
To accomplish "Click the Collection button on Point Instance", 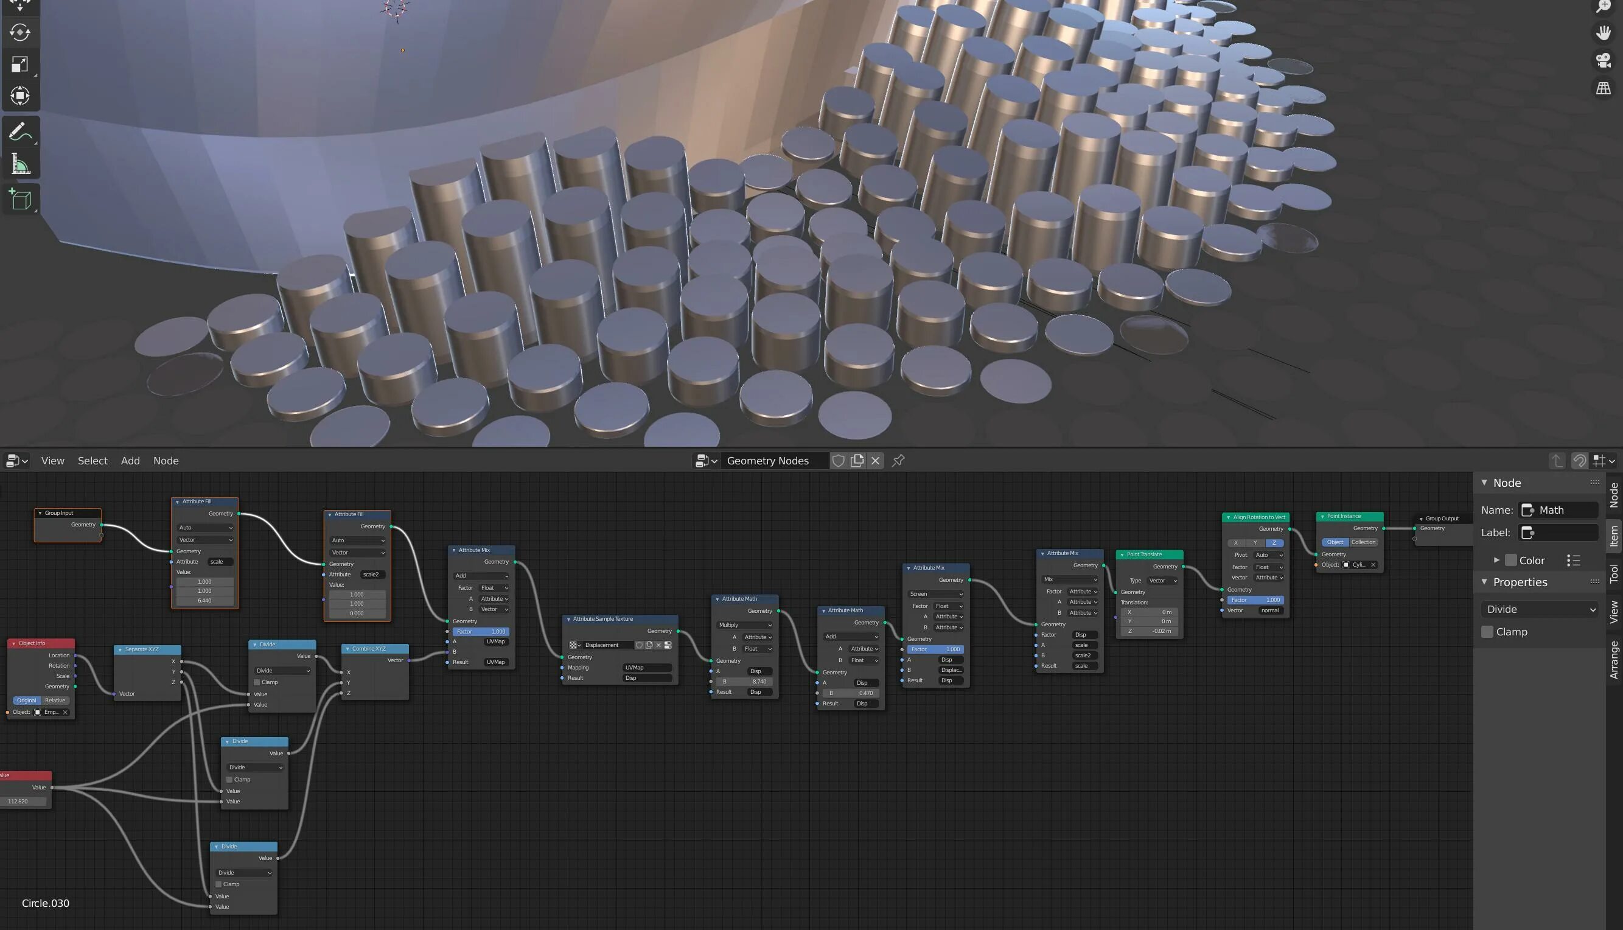I will 1363,542.
